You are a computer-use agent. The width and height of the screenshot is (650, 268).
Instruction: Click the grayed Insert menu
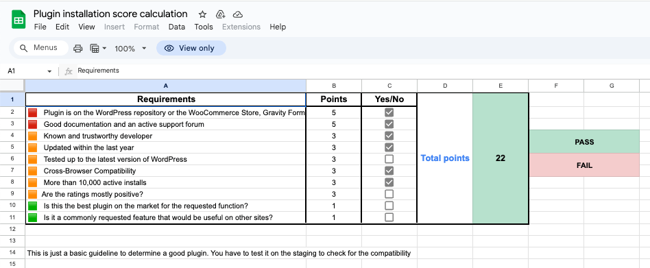[x=115, y=27]
